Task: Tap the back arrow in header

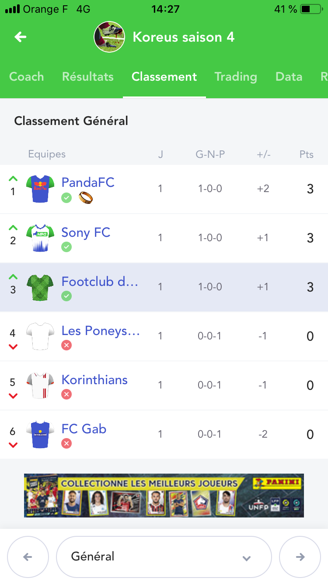Action: point(21,37)
